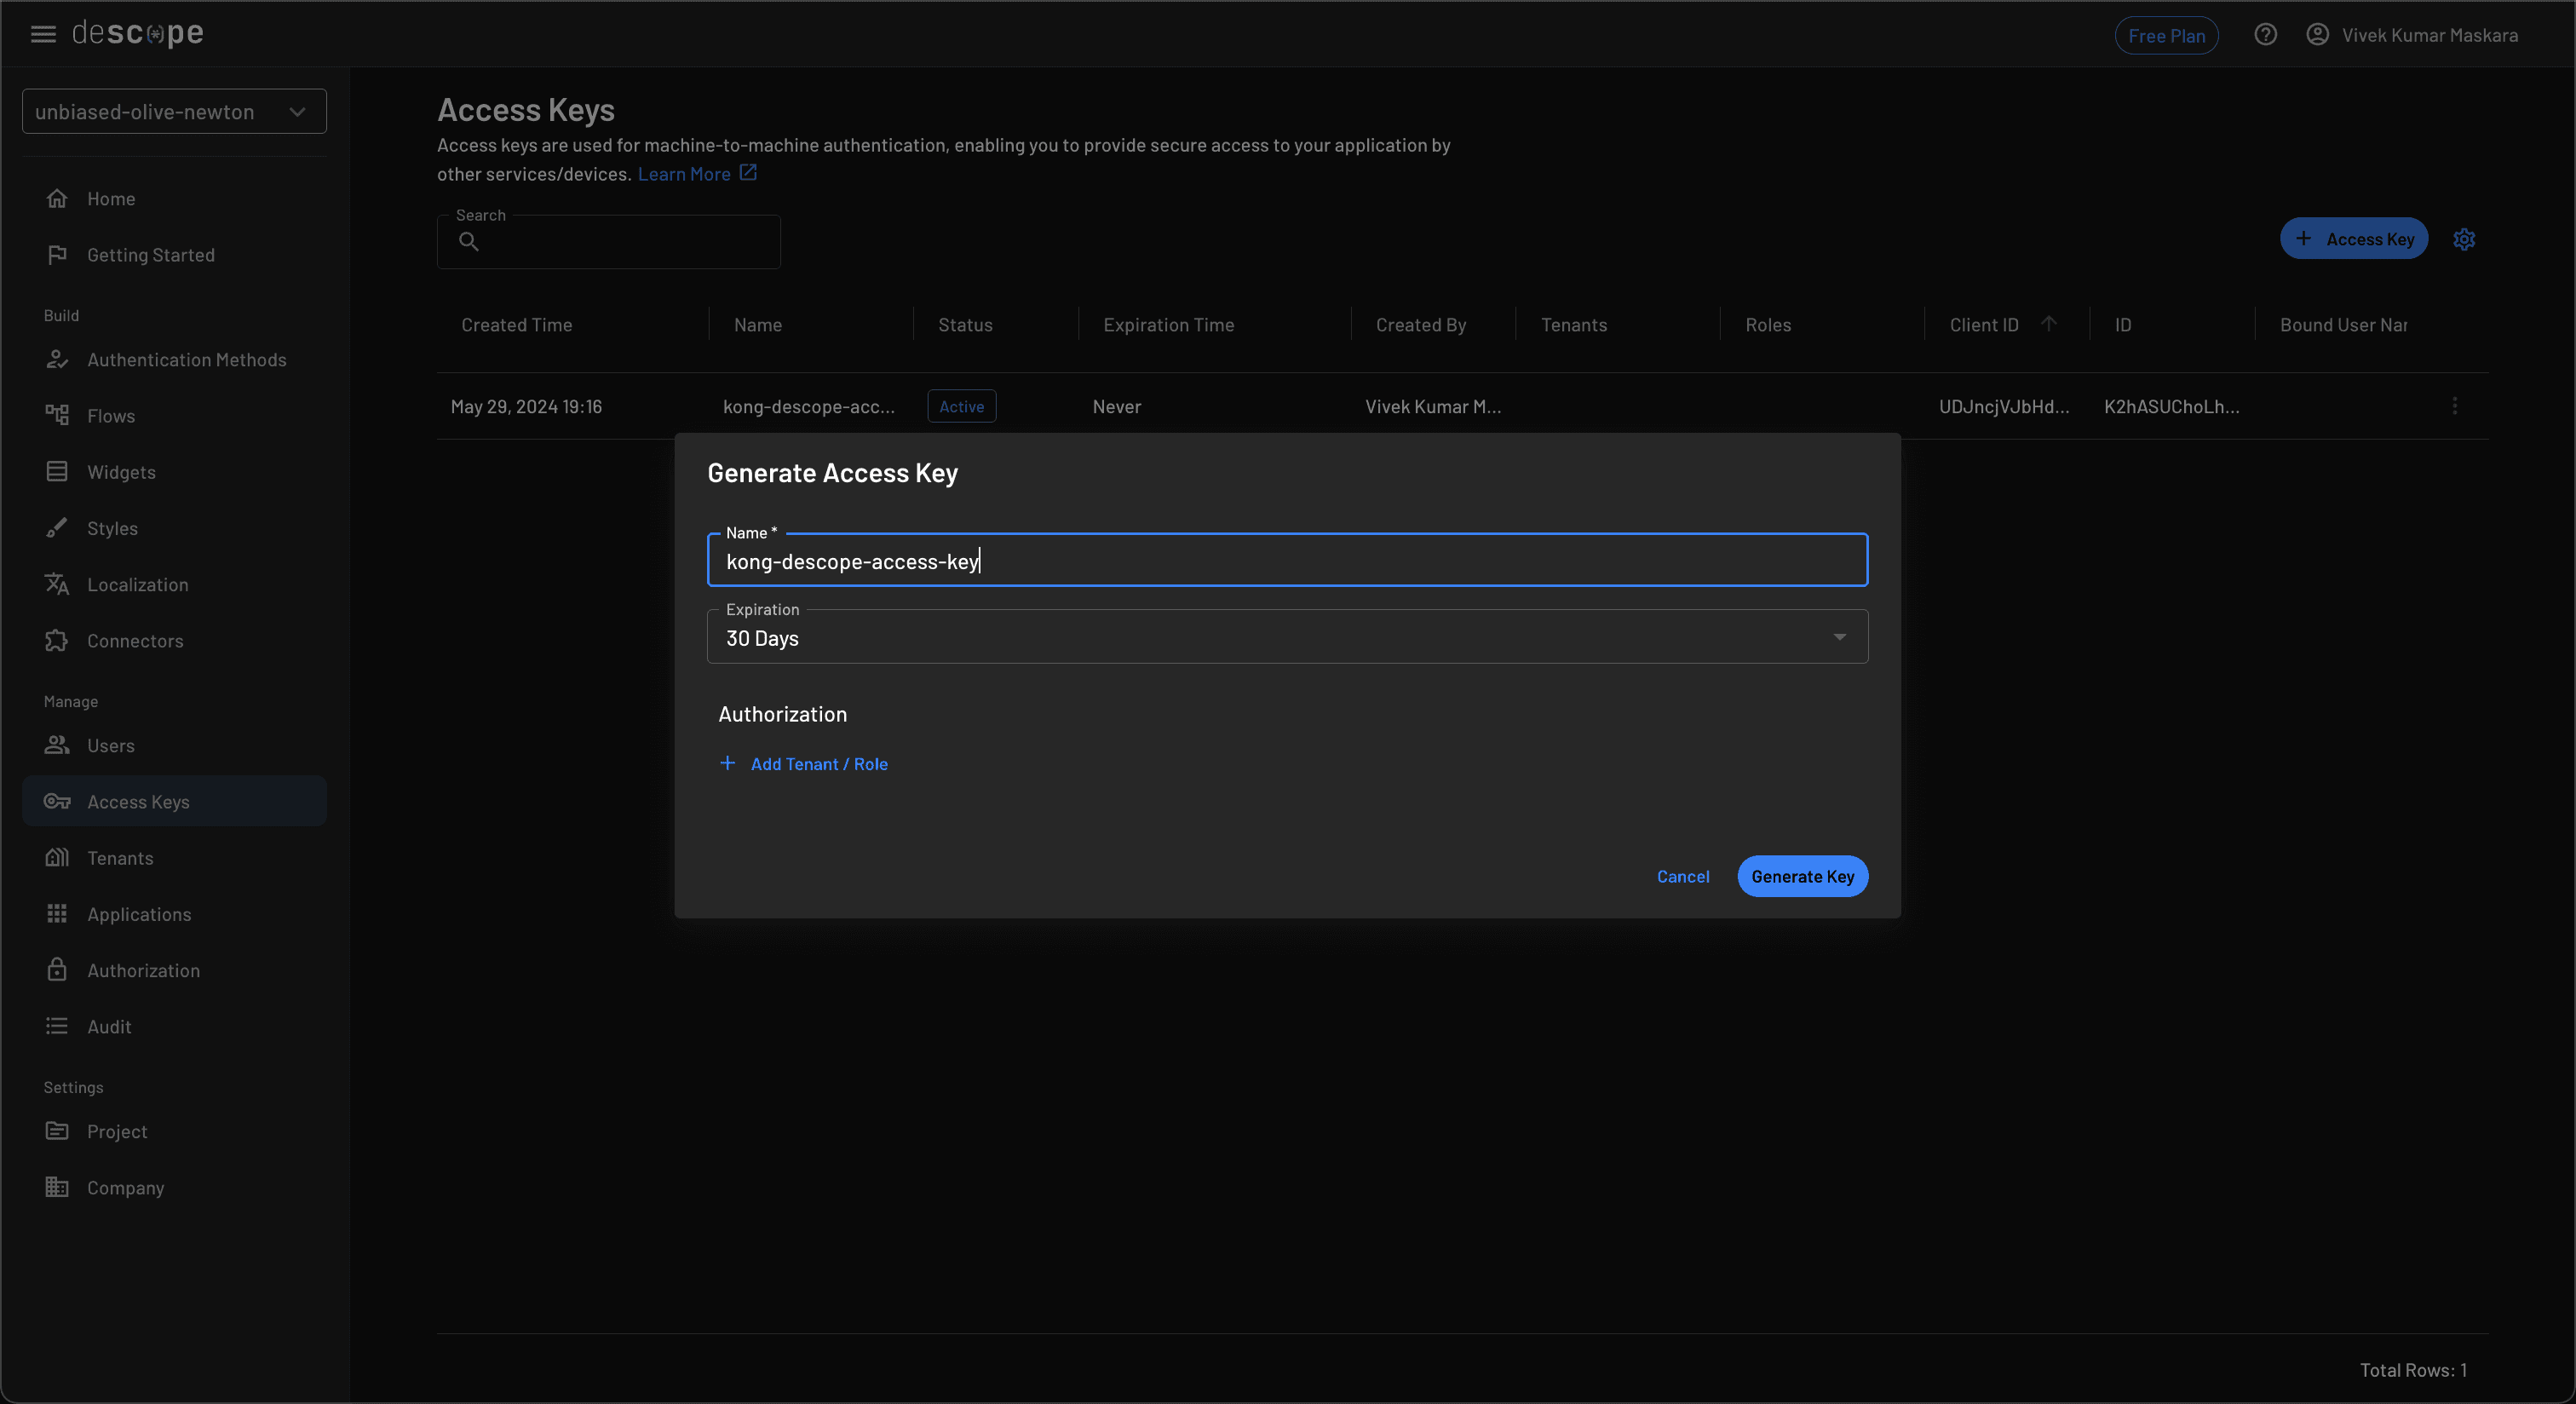
Task: Open the Learn More link
Action: [686, 173]
